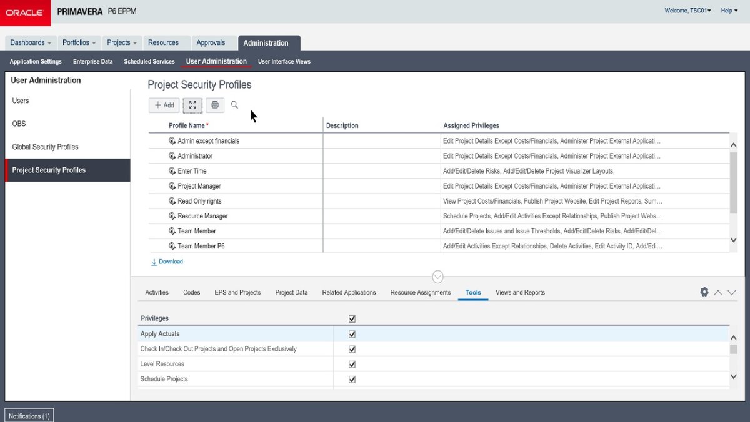Open the Enterprise Data section
The height and width of the screenshot is (422, 750).
pos(92,61)
